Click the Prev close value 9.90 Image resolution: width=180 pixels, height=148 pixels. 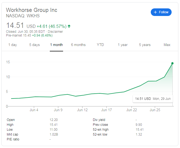(x=139, y=125)
